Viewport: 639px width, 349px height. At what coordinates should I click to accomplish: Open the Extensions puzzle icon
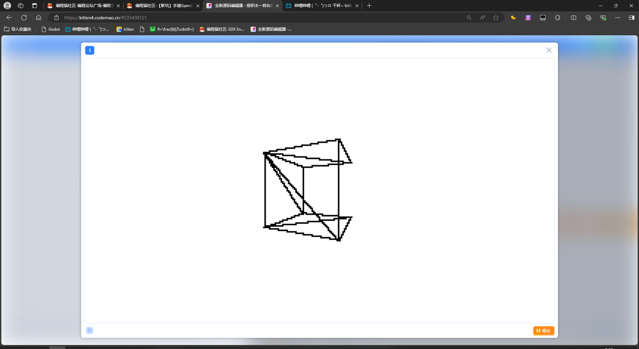pos(557,18)
